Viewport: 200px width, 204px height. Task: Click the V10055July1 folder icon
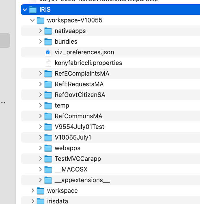tap(48, 138)
